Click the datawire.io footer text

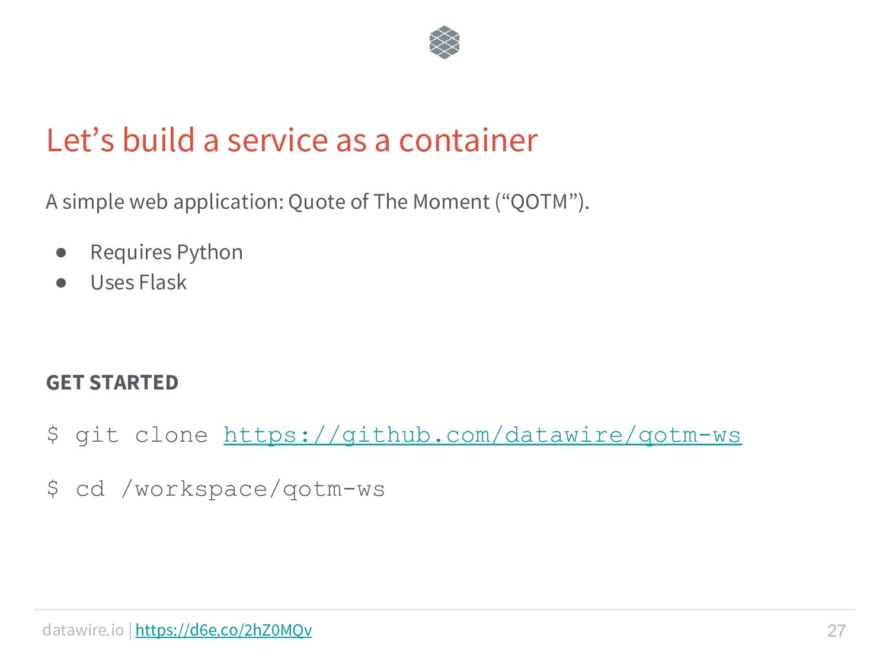coord(83,630)
